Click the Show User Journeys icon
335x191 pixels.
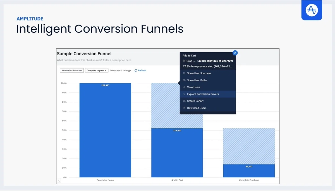[184, 73]
